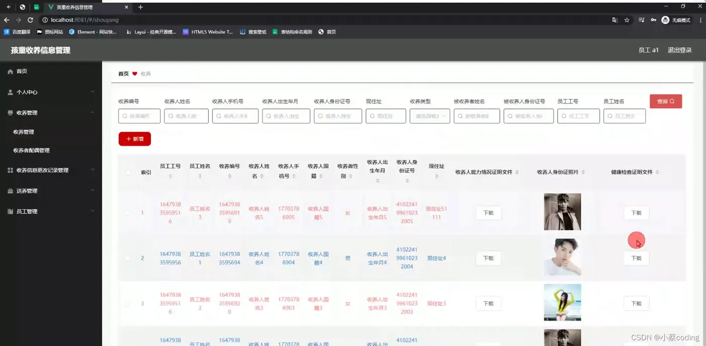Sort by 健康检查证明文件 column arrows
Screen dimensions: 706x346
click(657, 172)
